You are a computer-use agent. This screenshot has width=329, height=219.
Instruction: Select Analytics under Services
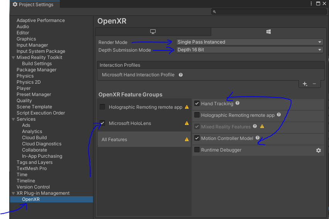pos(32,131)
